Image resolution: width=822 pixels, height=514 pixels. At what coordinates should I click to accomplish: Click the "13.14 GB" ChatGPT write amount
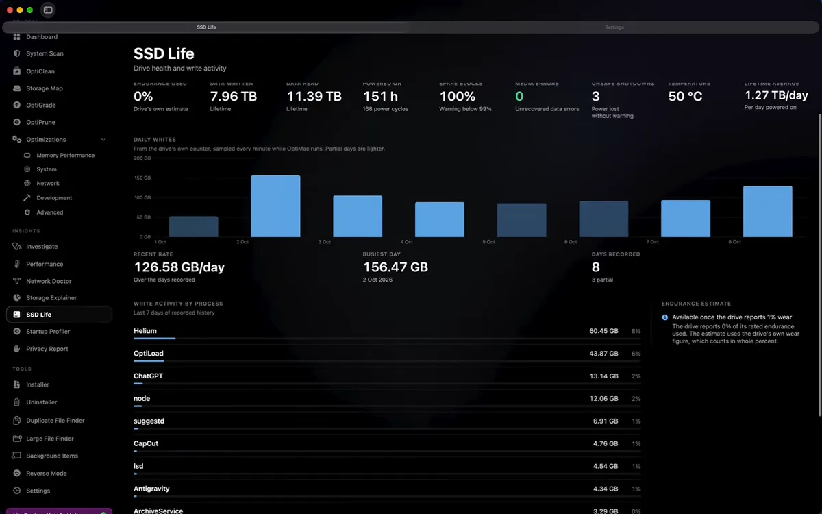pos(605,376)
